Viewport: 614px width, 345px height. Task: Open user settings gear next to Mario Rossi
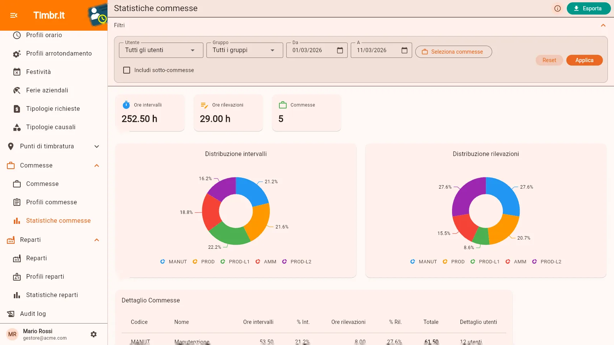[94, 334]
